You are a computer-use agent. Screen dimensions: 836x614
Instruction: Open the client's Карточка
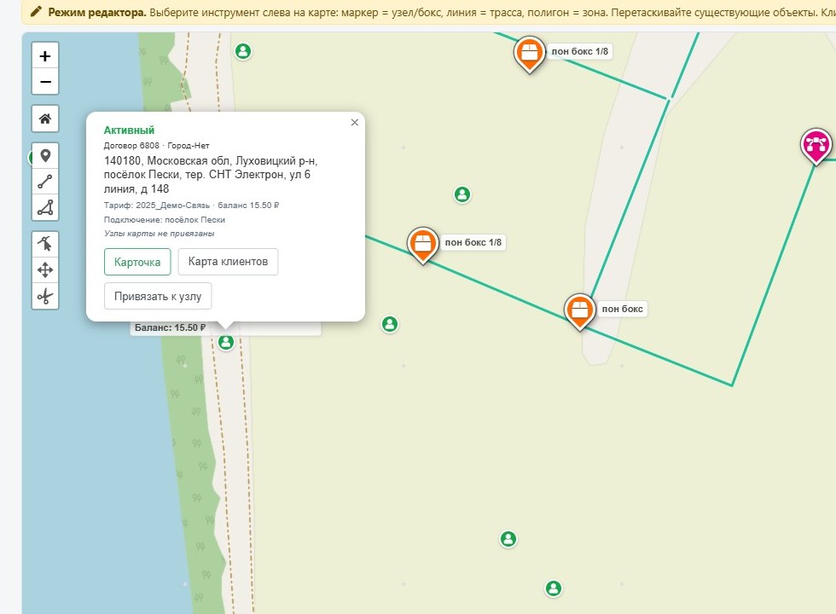pos(137,262)
